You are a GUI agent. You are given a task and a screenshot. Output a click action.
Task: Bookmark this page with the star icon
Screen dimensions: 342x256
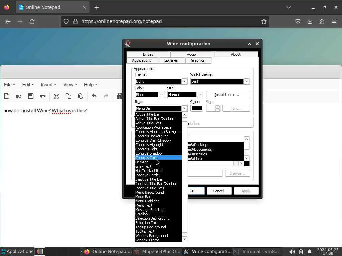tap(264, 21)
